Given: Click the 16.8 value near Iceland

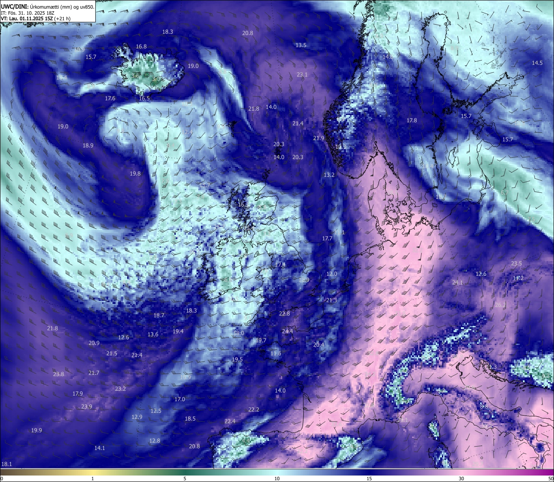Looking at the screenshot, I should [x=141, y=46].
